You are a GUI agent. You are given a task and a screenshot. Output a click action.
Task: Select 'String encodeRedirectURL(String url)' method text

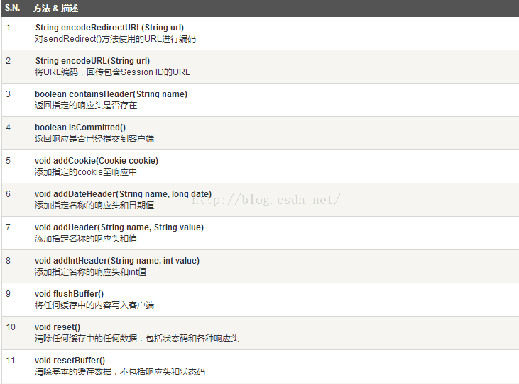coord(109,28)
